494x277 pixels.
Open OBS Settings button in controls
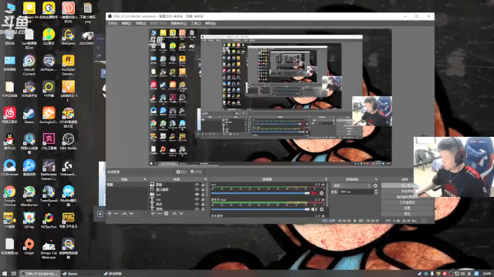pos(407,209)
